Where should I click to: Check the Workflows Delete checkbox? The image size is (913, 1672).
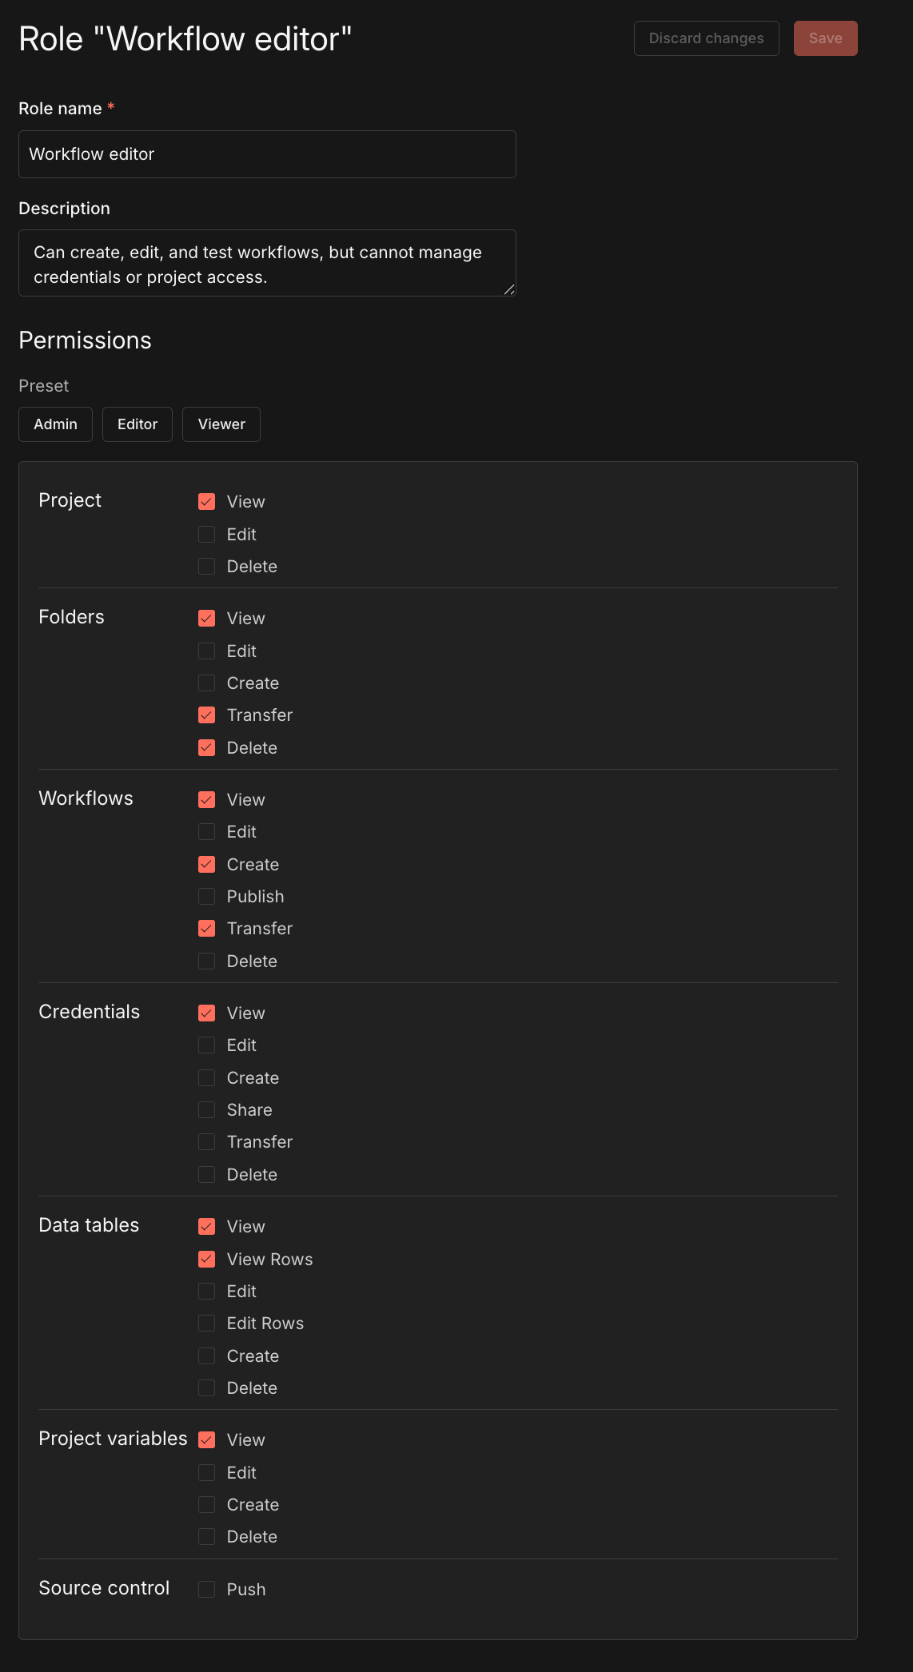tap(207, 961)
